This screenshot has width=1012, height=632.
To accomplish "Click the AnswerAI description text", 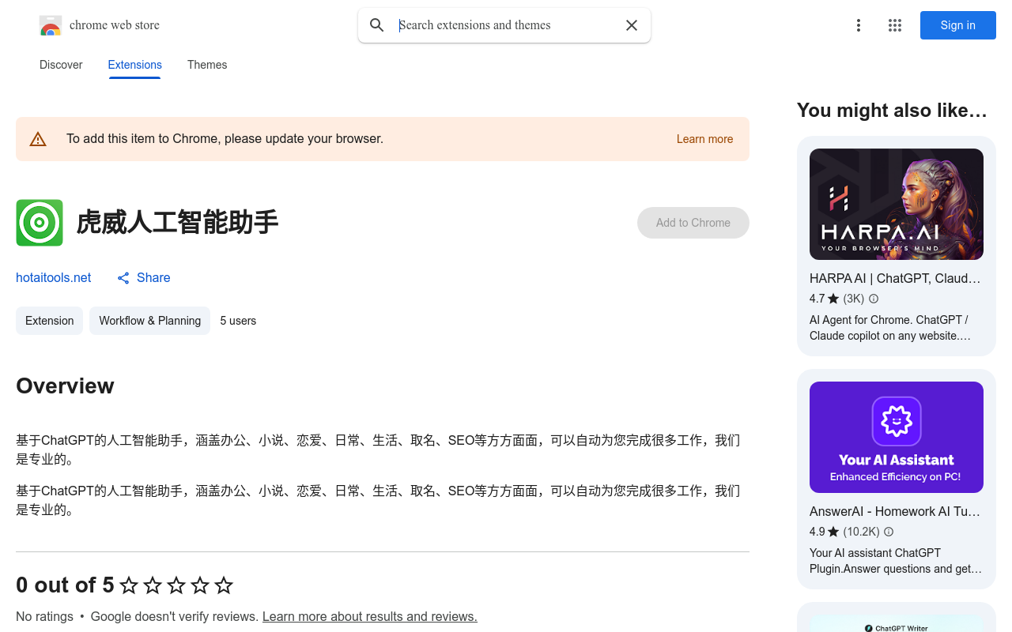I will click(x=896, y=561).
